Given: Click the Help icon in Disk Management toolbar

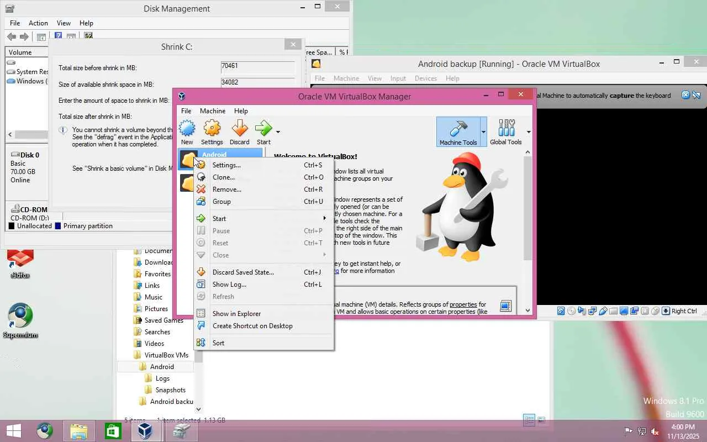Looking at the screenshot, I should point(58,36).
